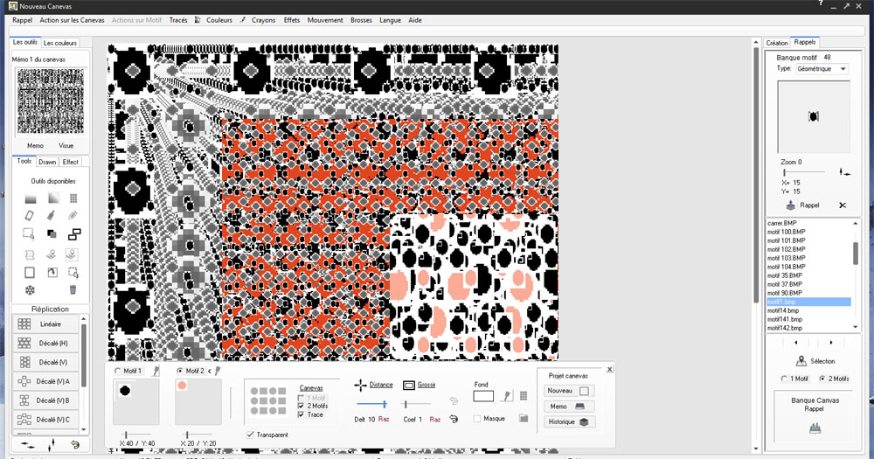Select motif 104.BMP in the list
The image size is (874, 459).
click(787, 267)
